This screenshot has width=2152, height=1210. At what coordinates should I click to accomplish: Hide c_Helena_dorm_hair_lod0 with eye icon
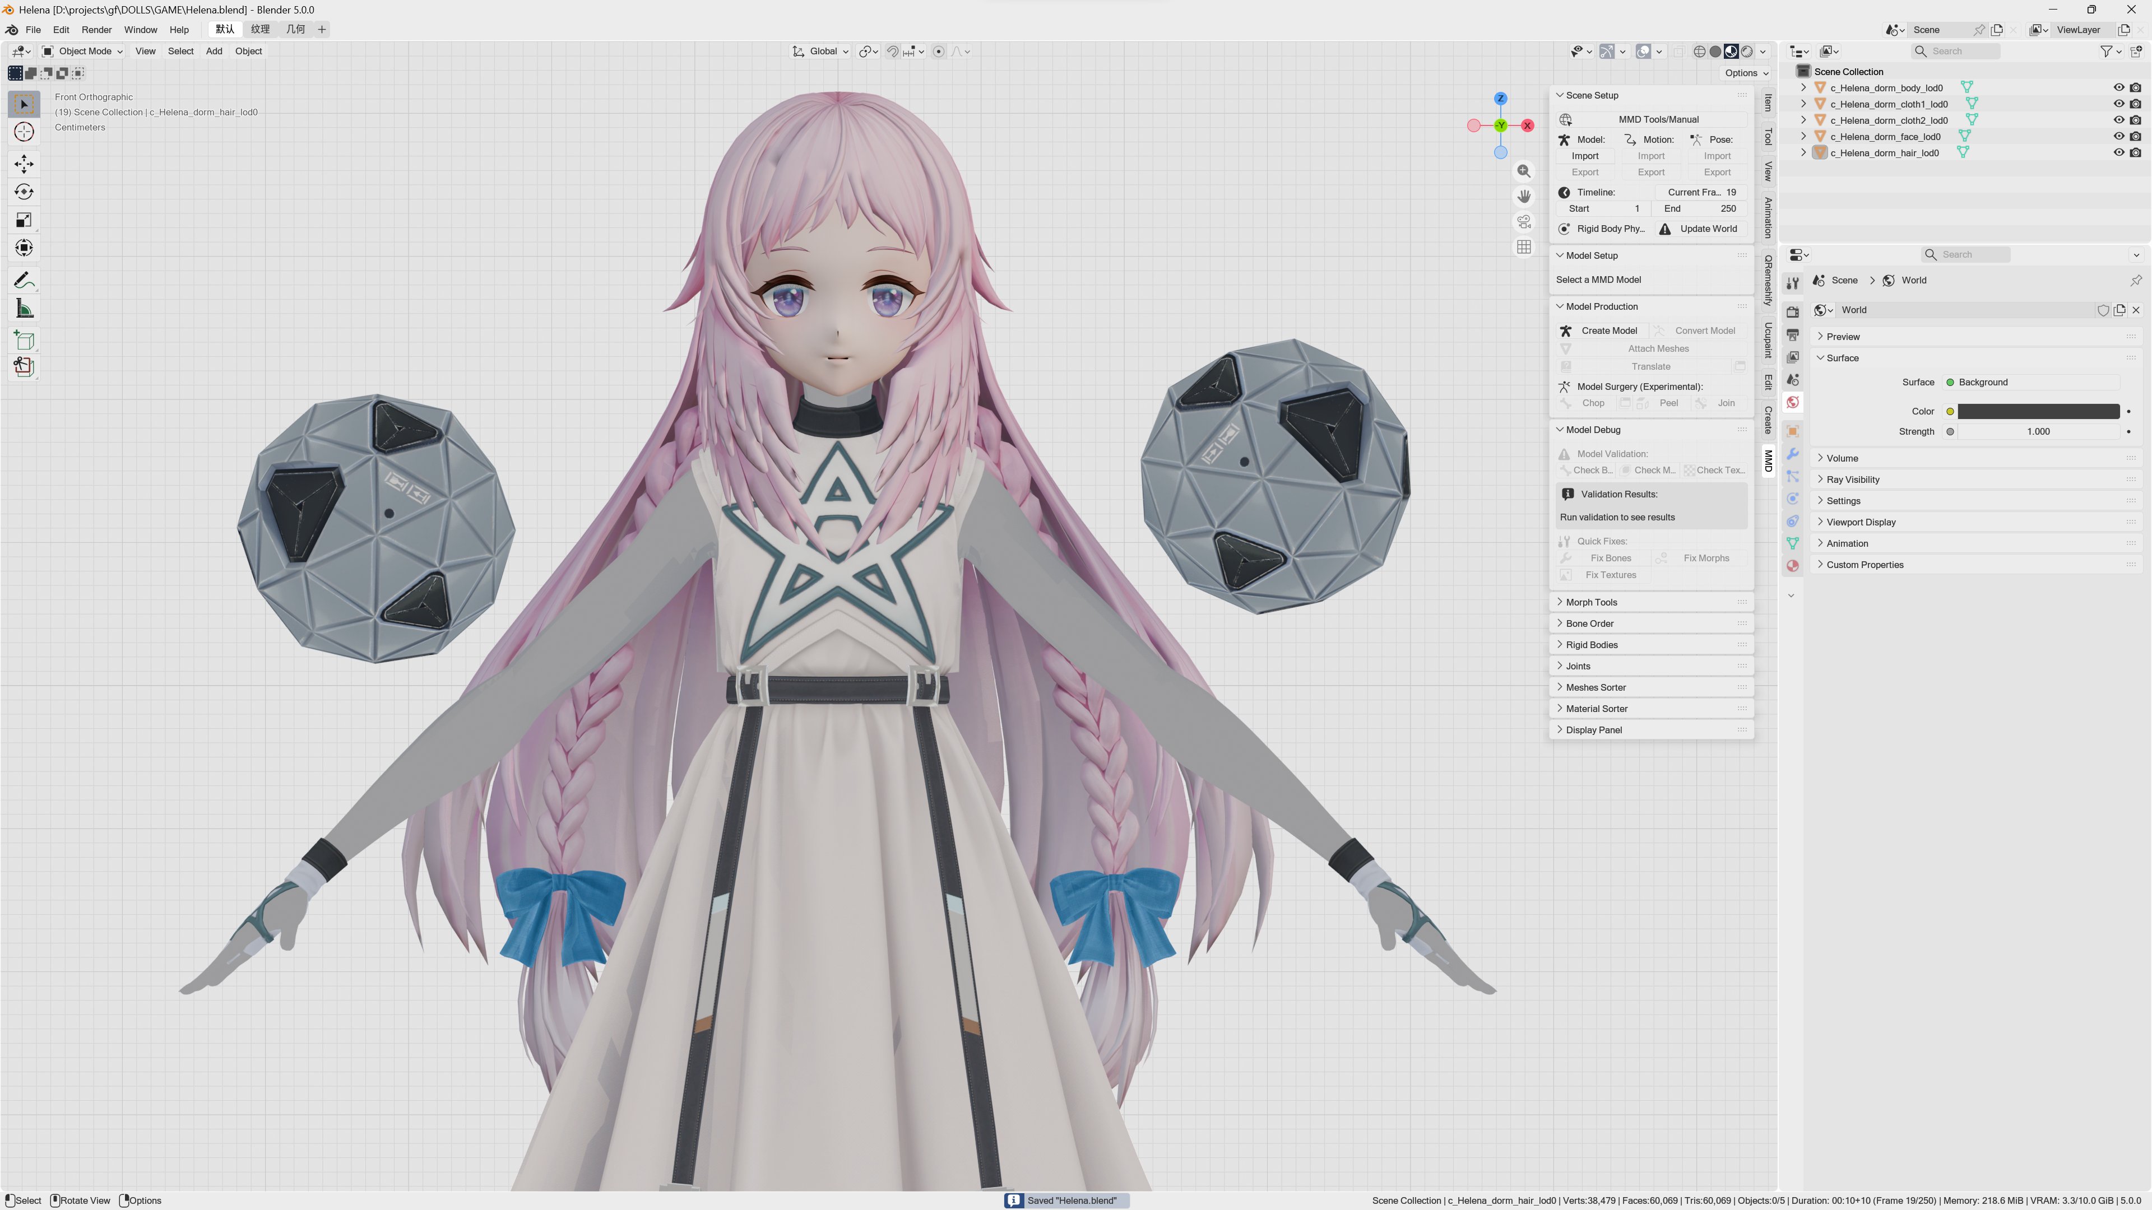coord(2118,153)
